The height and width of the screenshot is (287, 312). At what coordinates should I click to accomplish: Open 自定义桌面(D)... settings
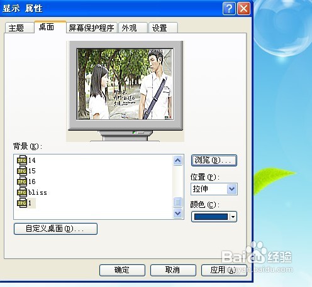55,229
